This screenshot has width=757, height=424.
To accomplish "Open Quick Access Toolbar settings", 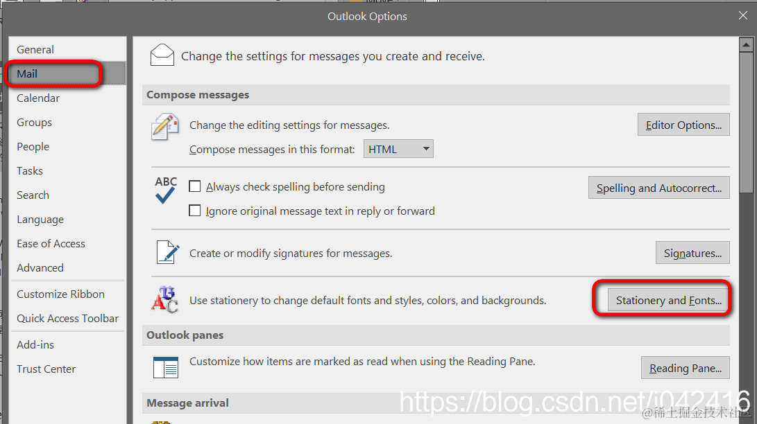I will tap(67, 319).
